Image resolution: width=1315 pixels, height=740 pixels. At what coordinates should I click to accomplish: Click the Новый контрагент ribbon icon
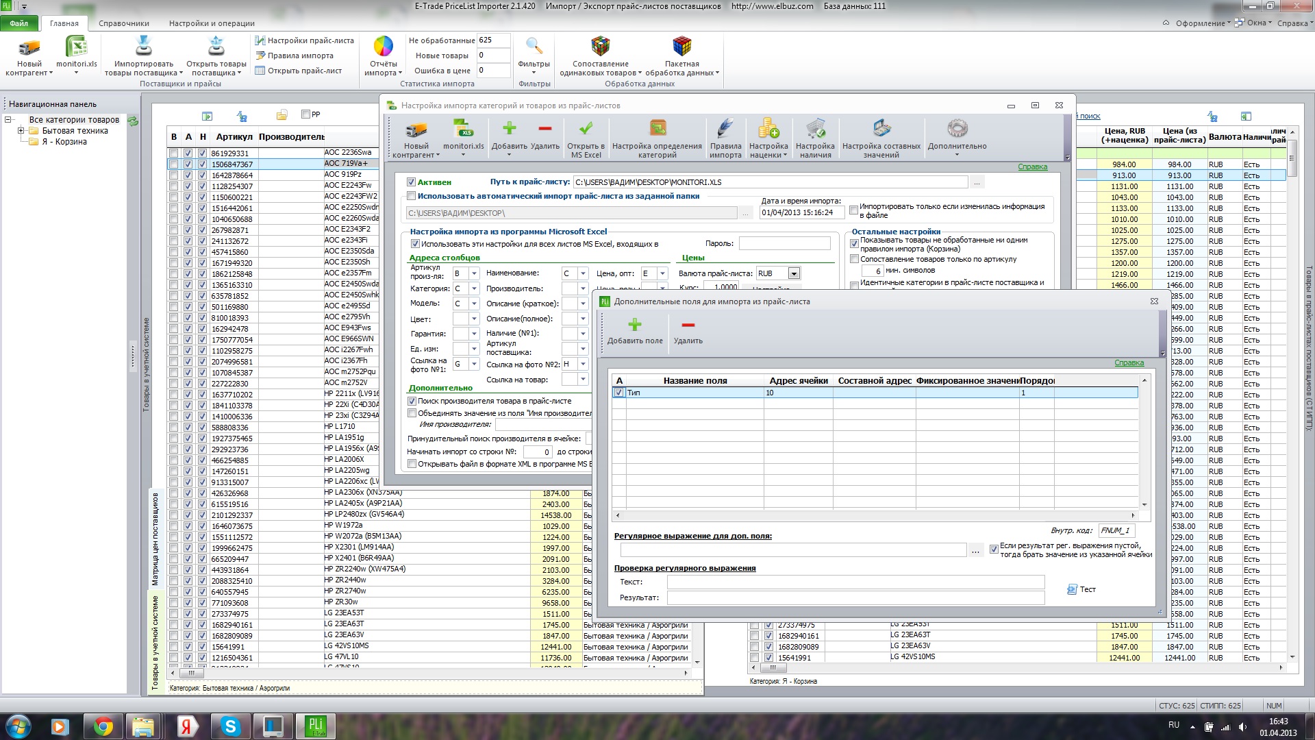(29, 47)
